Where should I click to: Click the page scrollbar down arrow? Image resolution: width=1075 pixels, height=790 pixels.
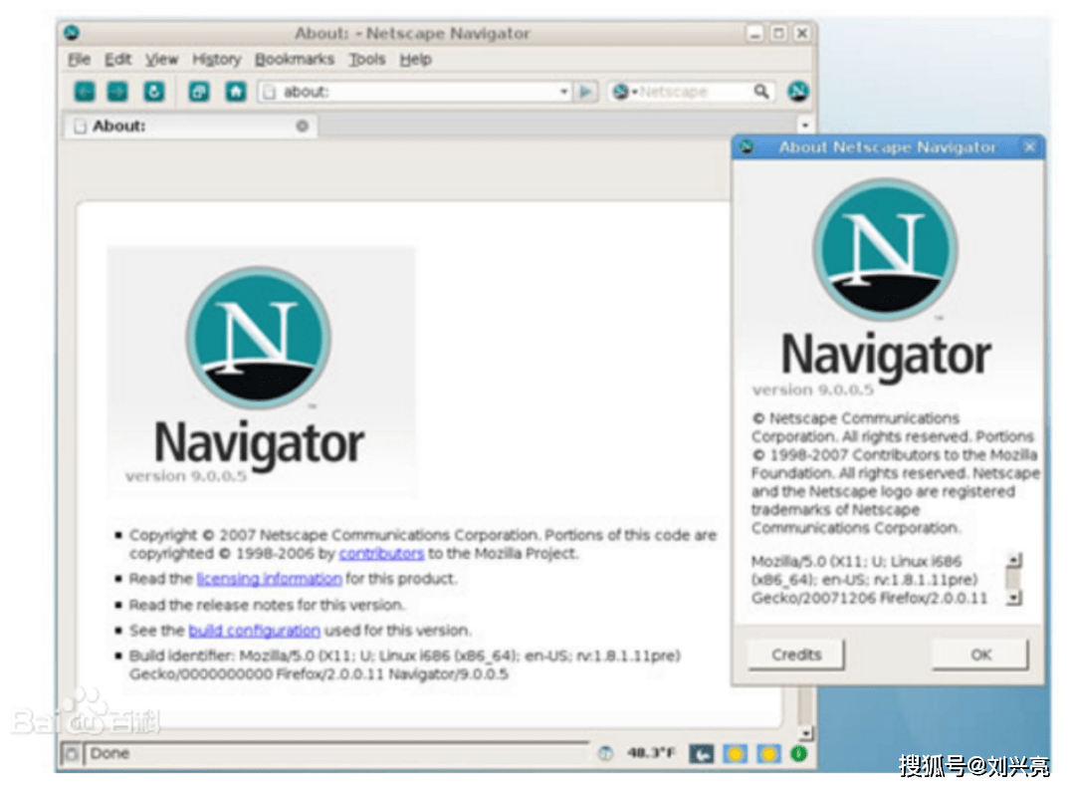tap(806, 733)
